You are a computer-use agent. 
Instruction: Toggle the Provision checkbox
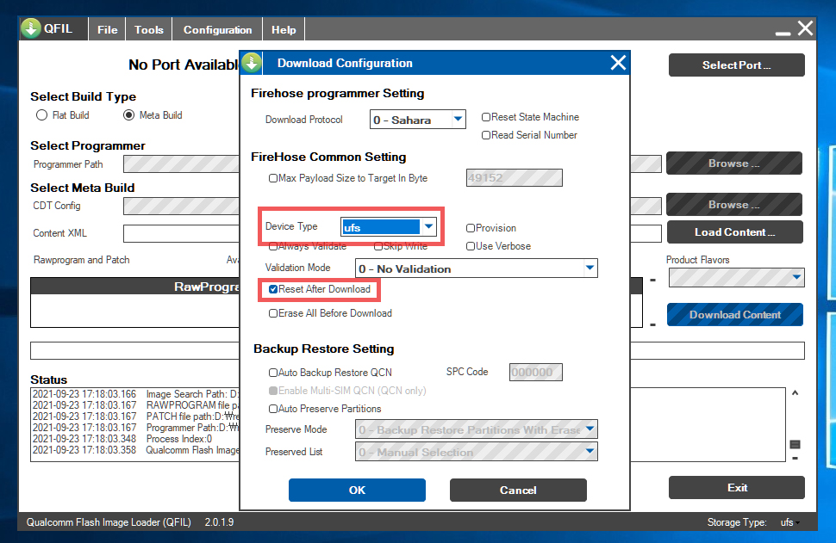[x=471, y=228]
